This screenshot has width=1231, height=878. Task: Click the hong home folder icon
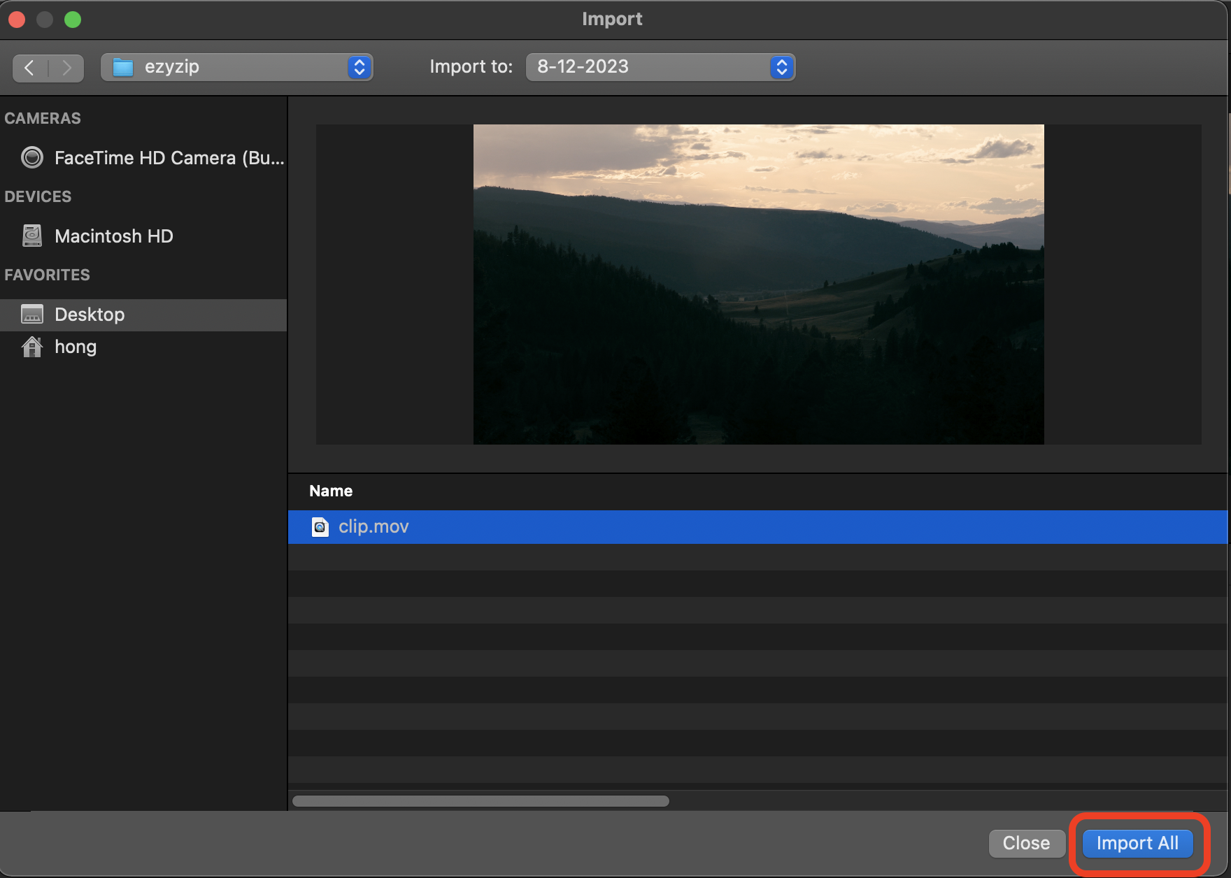pos(31,347)
